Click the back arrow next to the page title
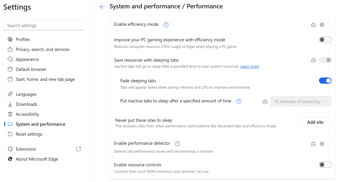This screenshot has height=182, width=339. [102, 7]
